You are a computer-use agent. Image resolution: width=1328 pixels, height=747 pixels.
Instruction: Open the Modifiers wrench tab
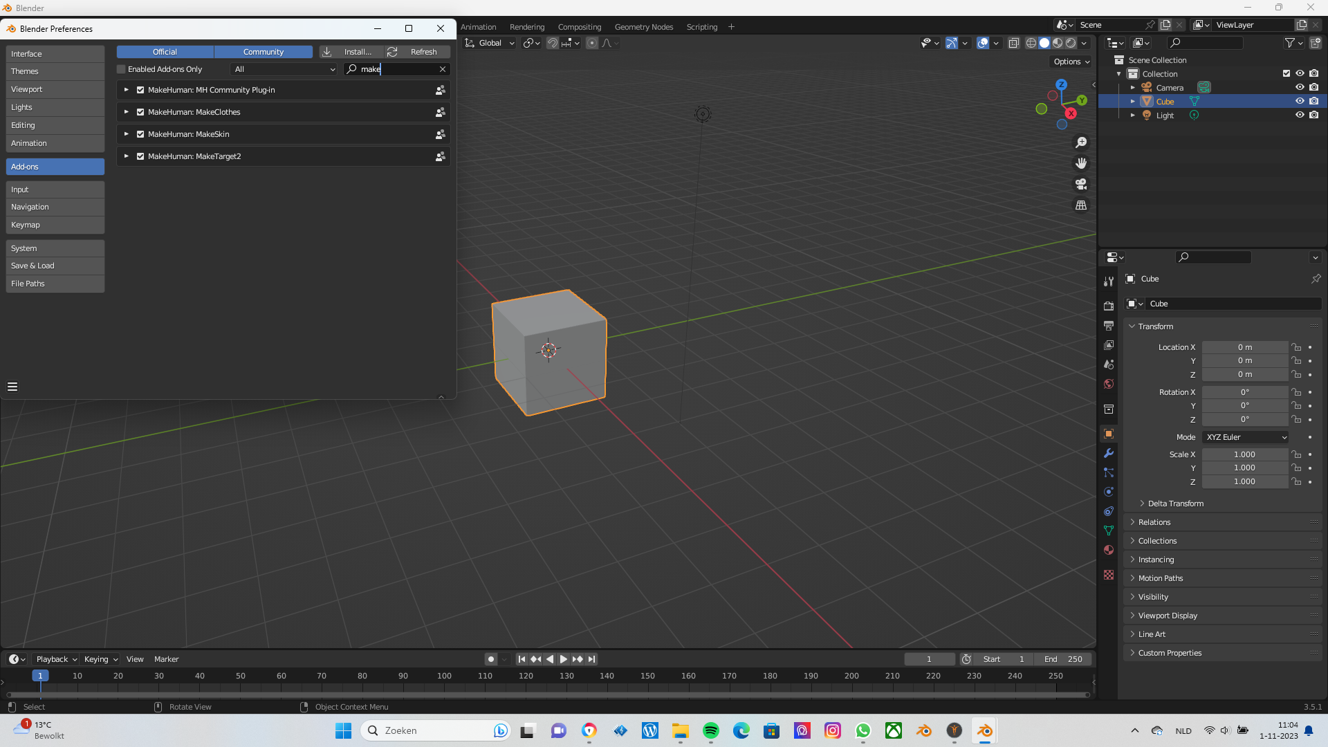(1109, 453)
